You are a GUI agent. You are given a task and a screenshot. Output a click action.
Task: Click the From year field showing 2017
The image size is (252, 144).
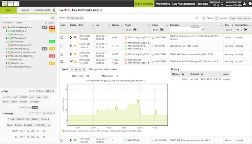[x=22, y=131]
